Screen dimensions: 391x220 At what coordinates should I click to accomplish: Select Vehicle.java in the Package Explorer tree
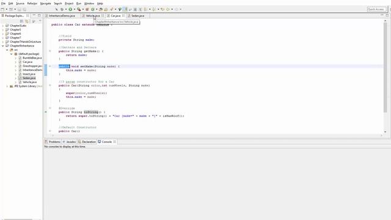[x=29, y=82]
